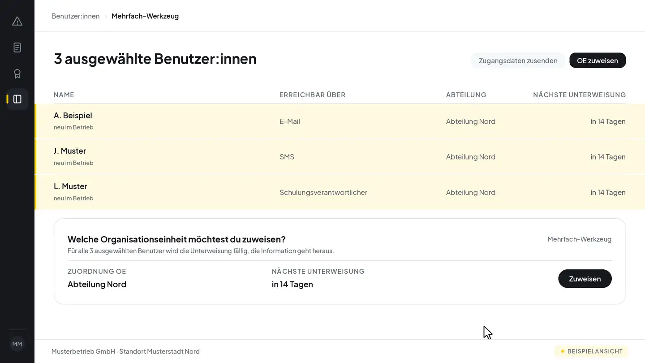
Task: Click Abteilung Nord in A. Beispiel row
Action: point(471,121)
